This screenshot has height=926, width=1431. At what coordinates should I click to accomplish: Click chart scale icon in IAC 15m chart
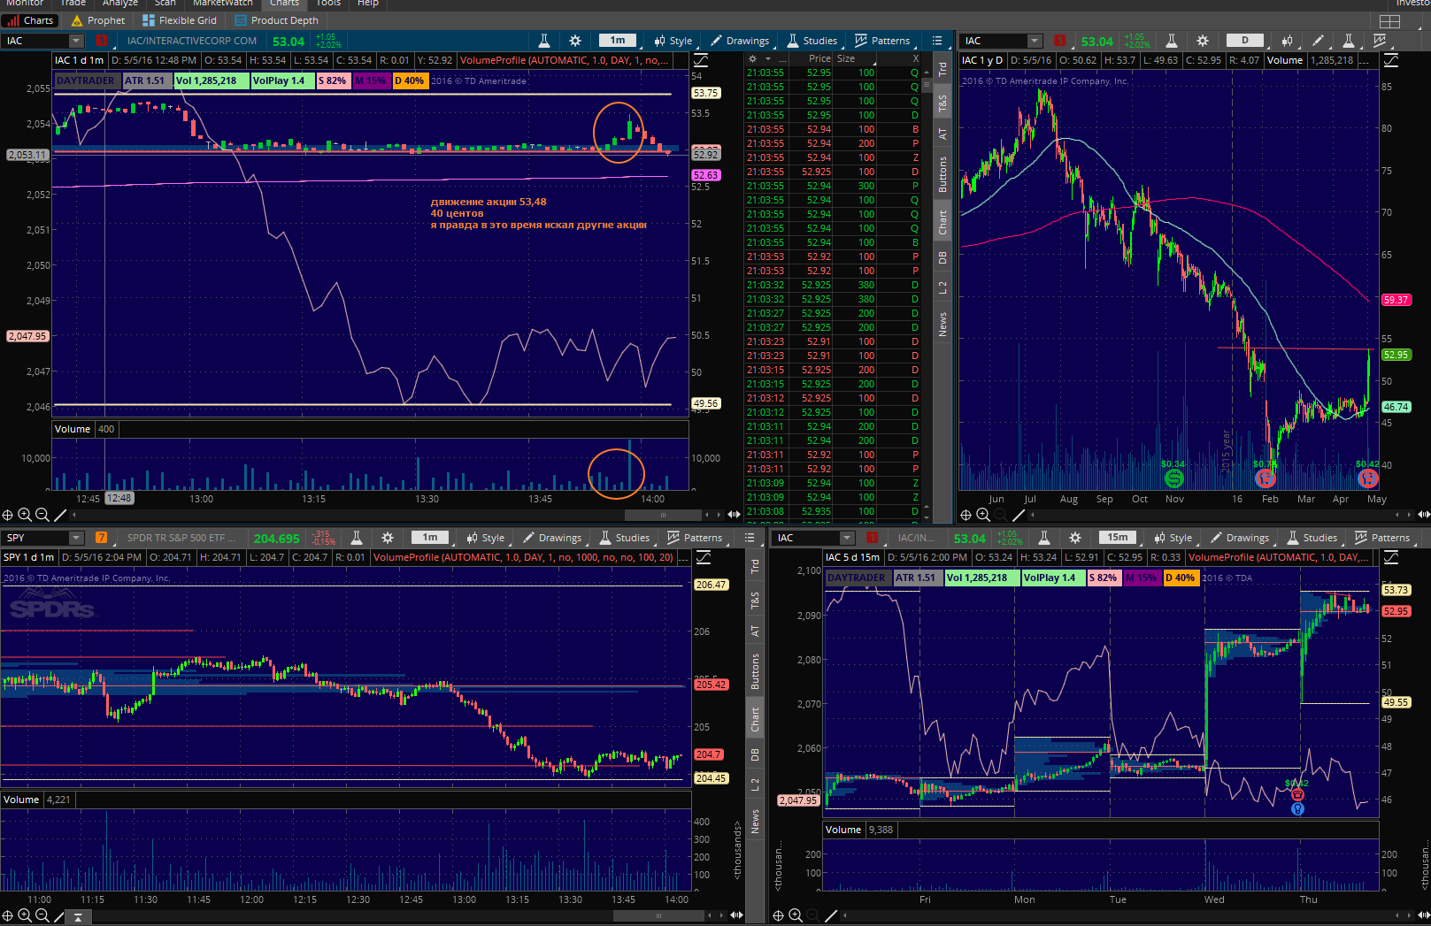1391,557
